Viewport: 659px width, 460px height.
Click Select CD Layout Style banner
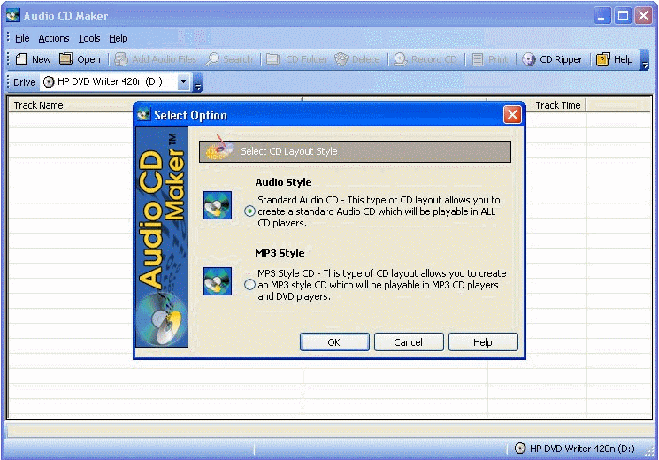pyautogui.click(x=355, y=151)
